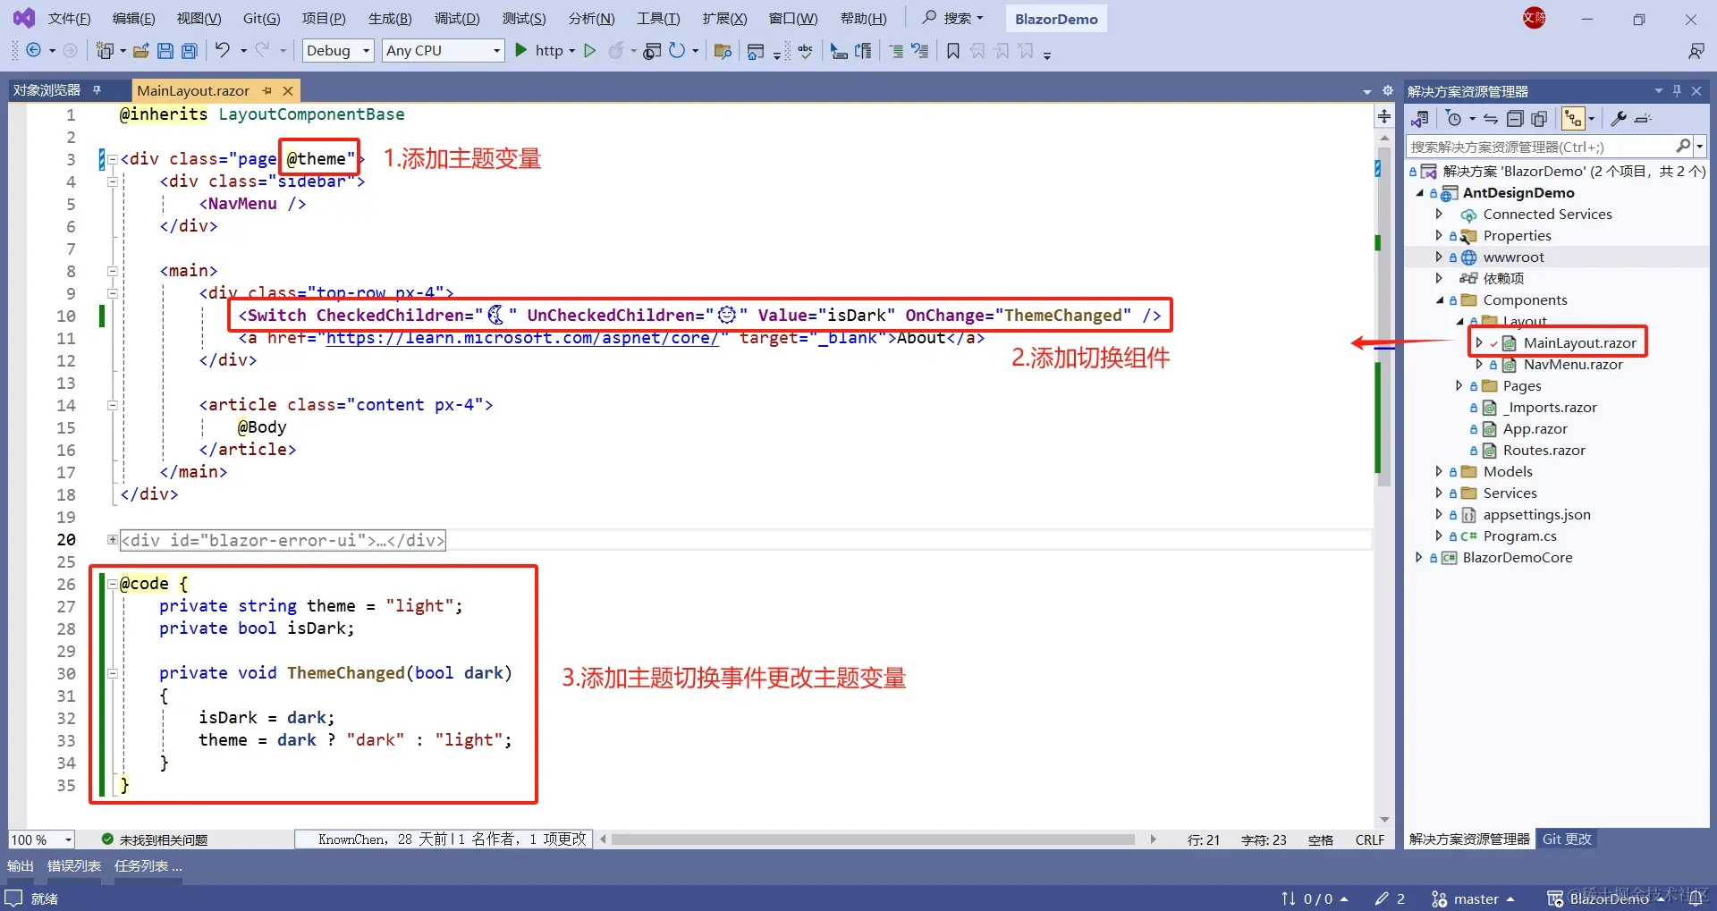Click the editor settings gear icon
1717x911 pixels.
[x=1388, y=90]
